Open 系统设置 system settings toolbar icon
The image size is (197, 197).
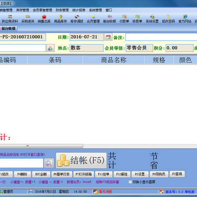(x=152, y=19)
